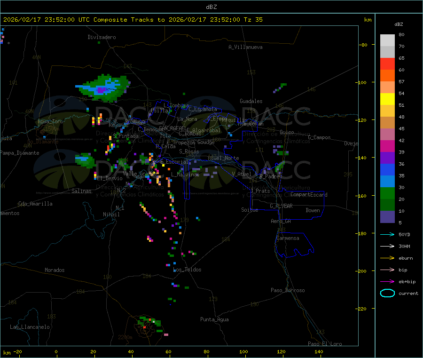Click the SAN_RAFAEL map label

(x=172, y=128)
